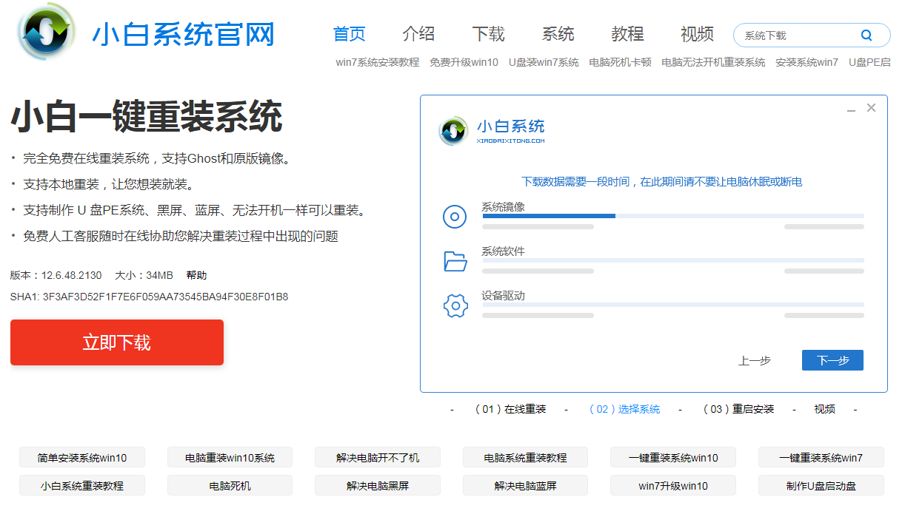Click the 上一步 button

click(754, 360)
